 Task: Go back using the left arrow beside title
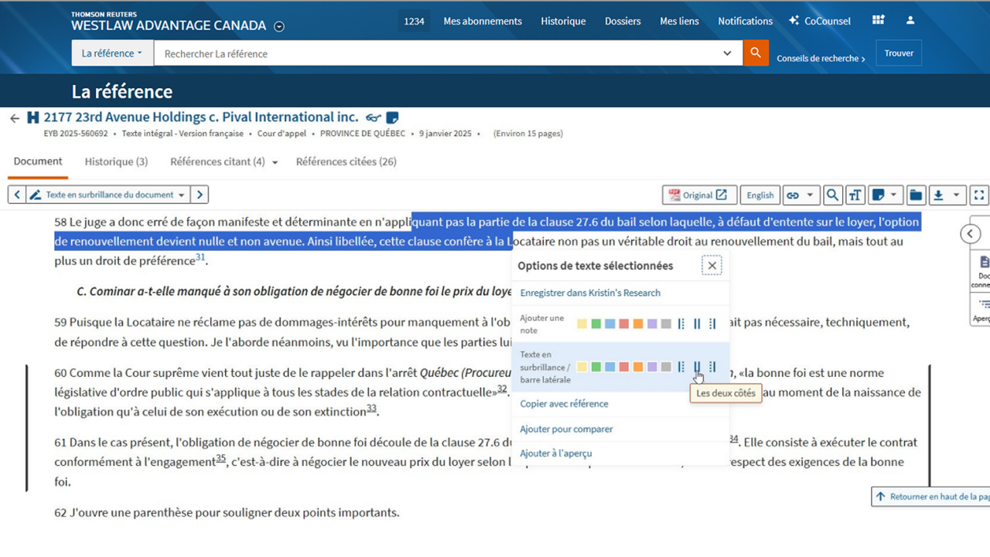tap(14, 118)
